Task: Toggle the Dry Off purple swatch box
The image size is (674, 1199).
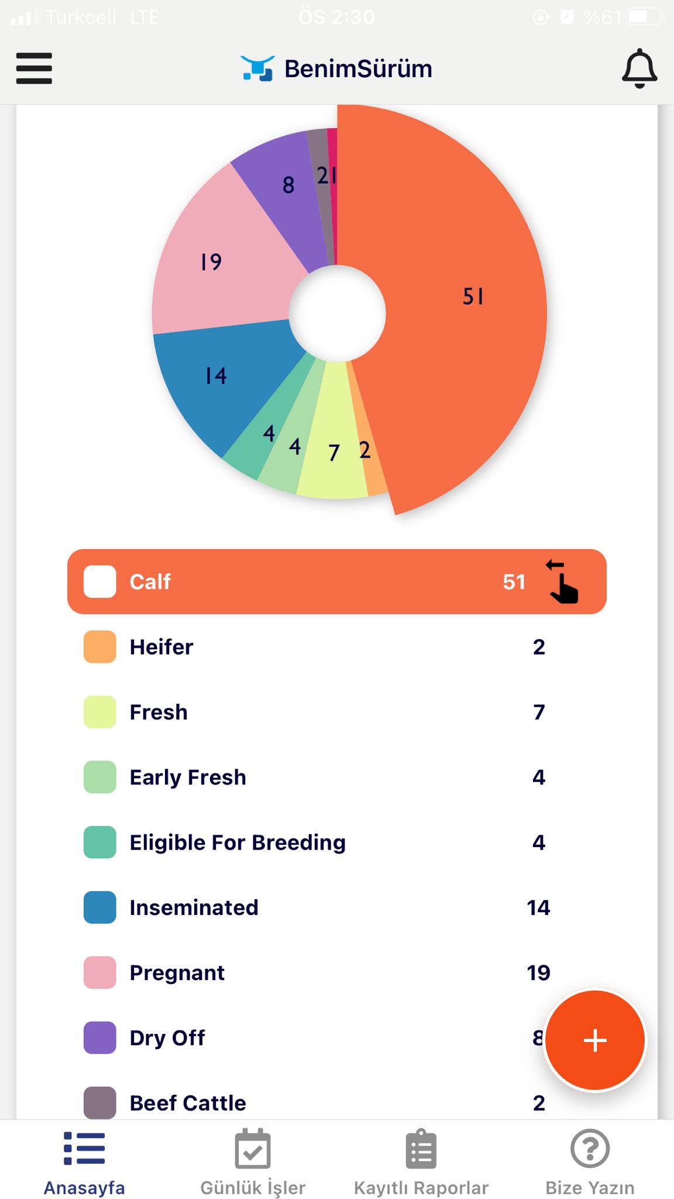Action: pos(100,1037)
